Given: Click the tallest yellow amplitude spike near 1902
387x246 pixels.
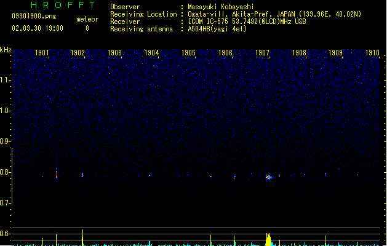Looking at the screenshot, I should (82, 237).
